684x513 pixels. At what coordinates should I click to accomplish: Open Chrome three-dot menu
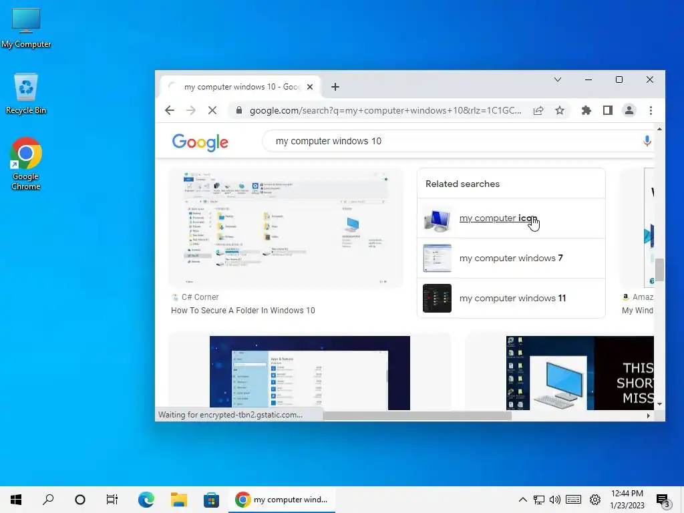[x=651, y=110]
